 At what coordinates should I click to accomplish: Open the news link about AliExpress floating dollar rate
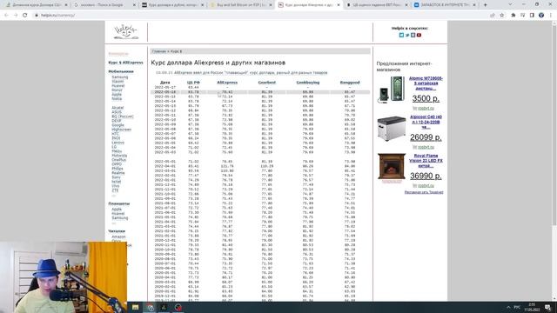pyautogui.click(x=251, y=73)
